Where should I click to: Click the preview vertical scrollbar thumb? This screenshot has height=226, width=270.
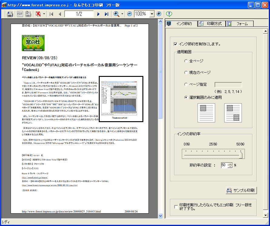[x=161, y=71]
